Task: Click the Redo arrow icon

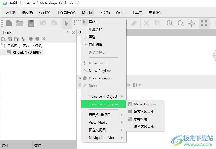Action: (x=54, y=23)
